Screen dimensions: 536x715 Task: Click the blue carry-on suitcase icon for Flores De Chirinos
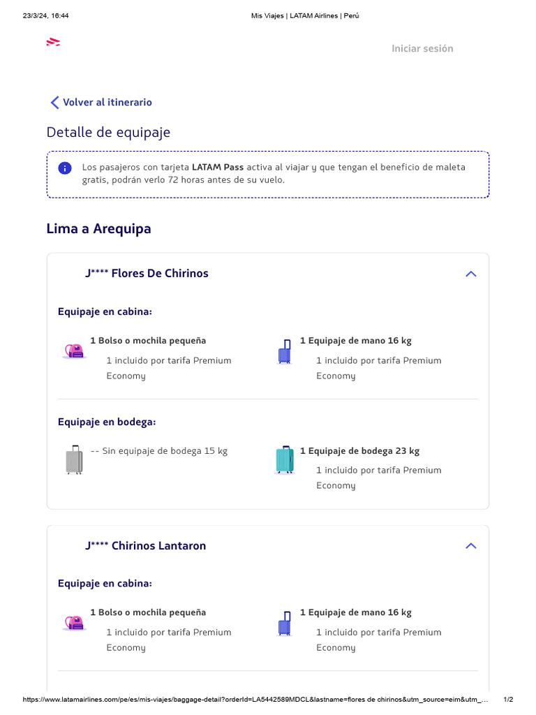point(284,352)
